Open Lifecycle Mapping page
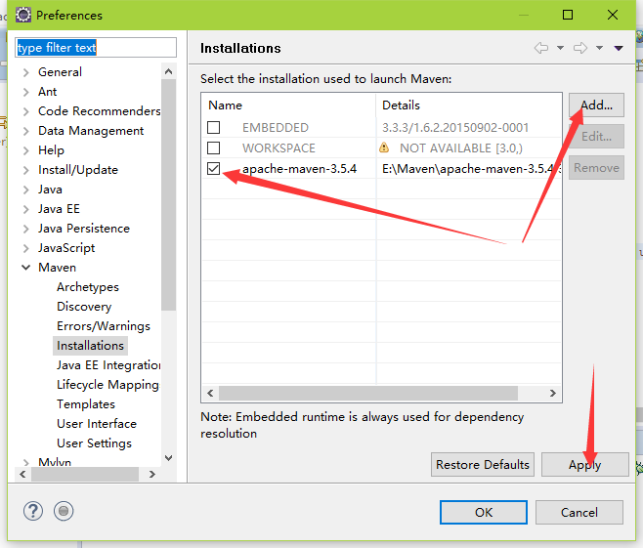This screenshot has width=643, height=548. pos(107,385)
